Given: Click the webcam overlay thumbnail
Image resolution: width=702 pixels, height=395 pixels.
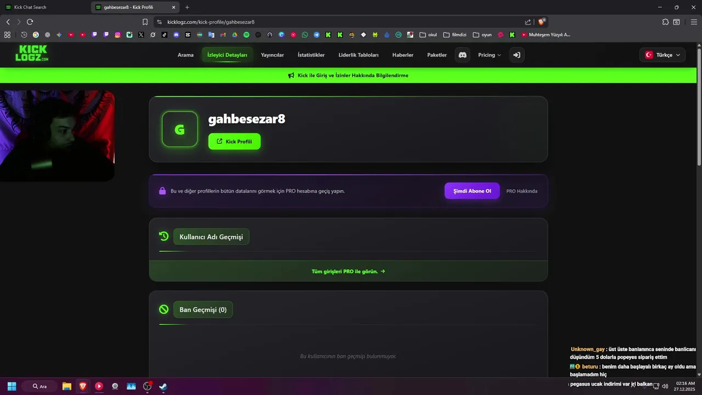Looking at the screenshot, I should coord(57,136).
